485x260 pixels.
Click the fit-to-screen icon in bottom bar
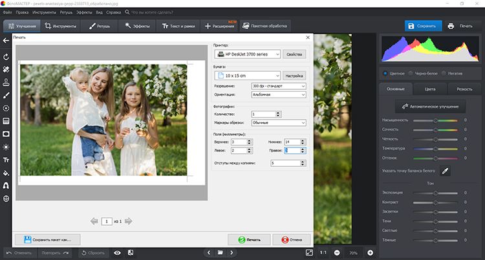tap(308, 252)
